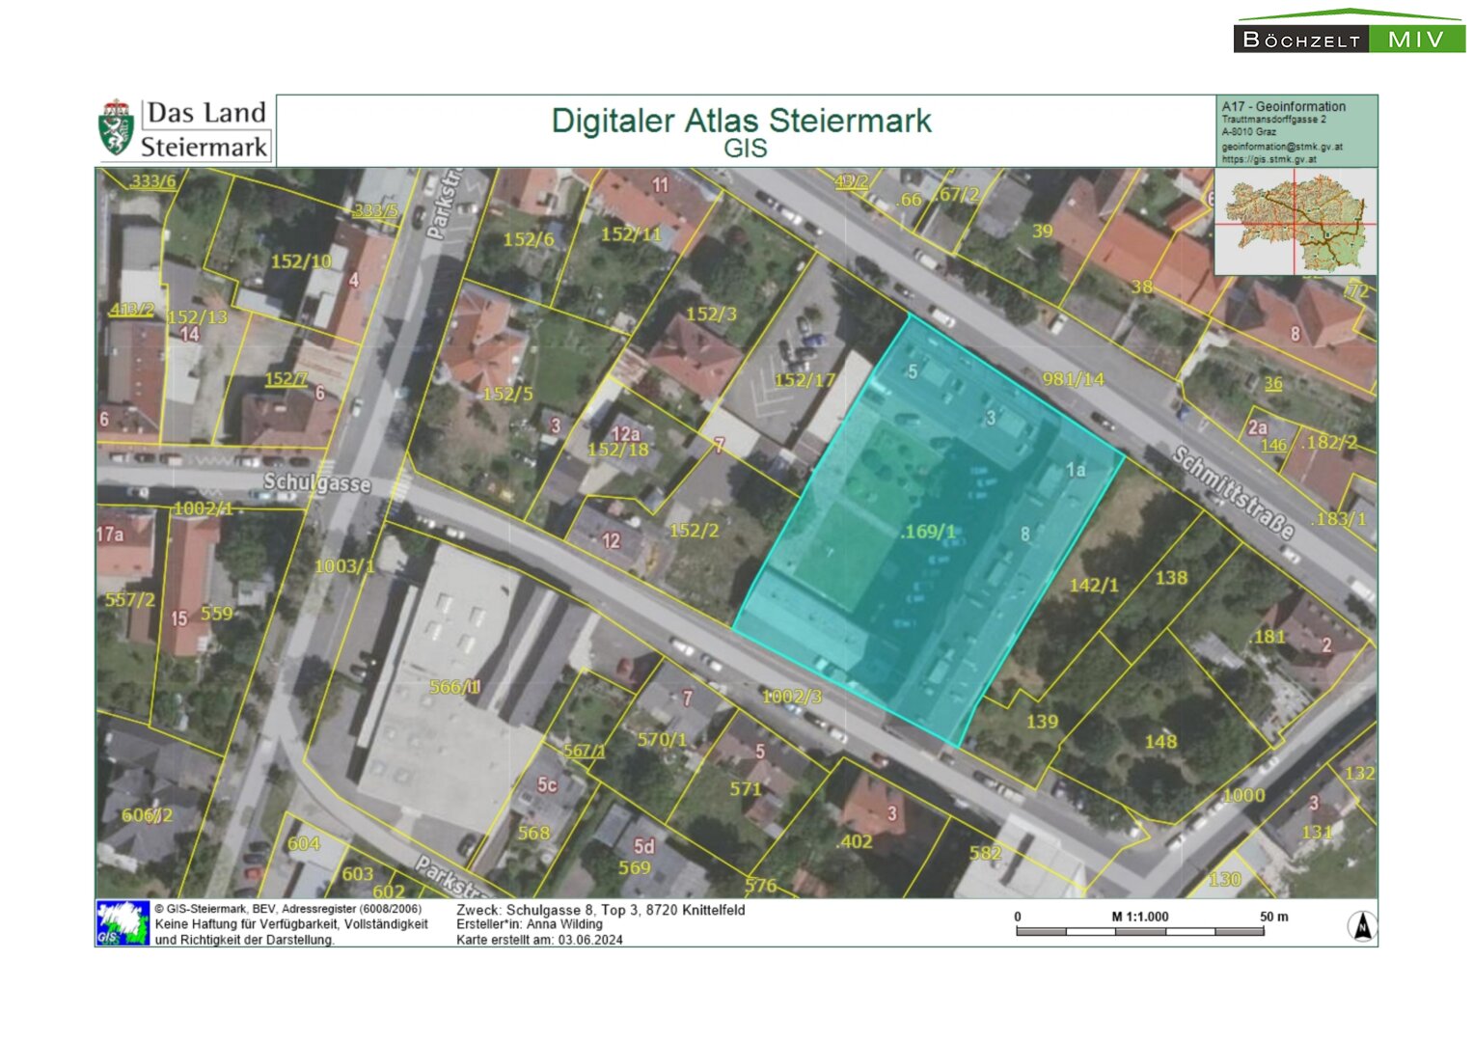Viewport: 1473px width, 1042px height.
Task: Open the https://gis.stmk.gv.at web link
Action: coord(1268,159)
